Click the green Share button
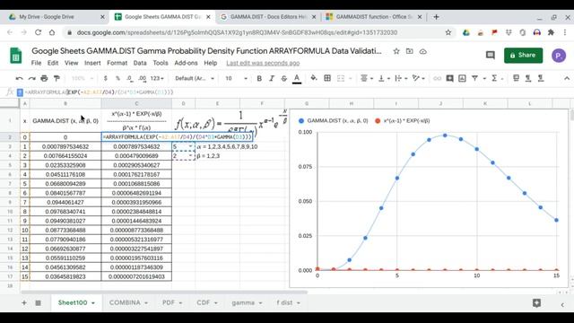Screen dimensions: 574x323 click(523, 56)
